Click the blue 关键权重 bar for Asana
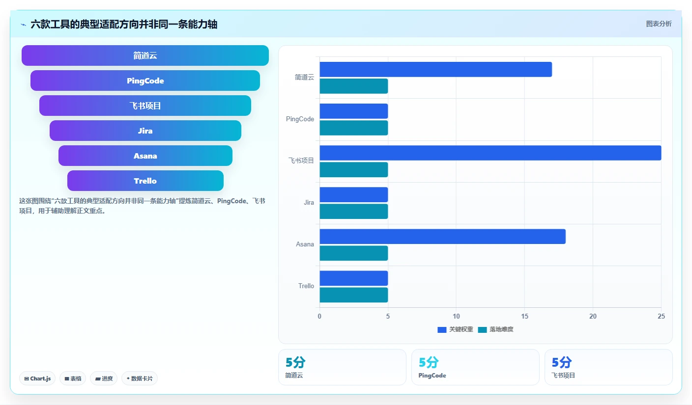Screen dimensions: 692x405 [x=442, y=236]
